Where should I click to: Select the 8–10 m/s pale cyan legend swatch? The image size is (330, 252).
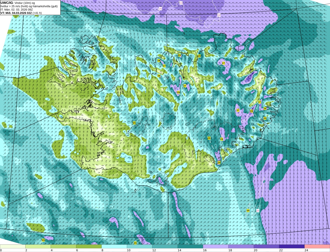[114, 246]
